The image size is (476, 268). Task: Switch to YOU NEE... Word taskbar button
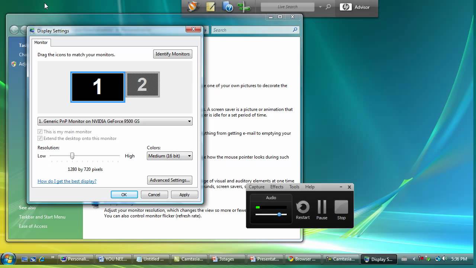[113, 259]
